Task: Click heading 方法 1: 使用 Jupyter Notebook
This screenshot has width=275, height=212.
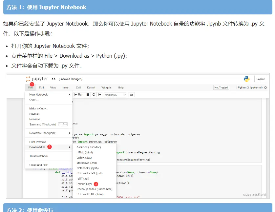Action: click(x=46, y=7)
